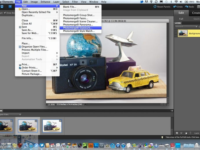The width and height of the screenshot is (200, 150).
Task: Click the status bar info arrow below the photo
Action: pyautogui.click(x=86, y=104)
